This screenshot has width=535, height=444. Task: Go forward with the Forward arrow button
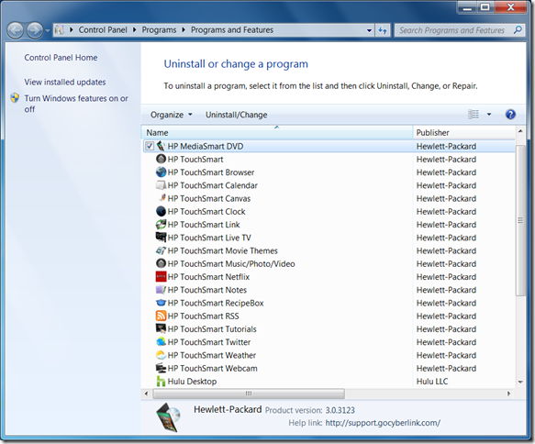[35, 30]
